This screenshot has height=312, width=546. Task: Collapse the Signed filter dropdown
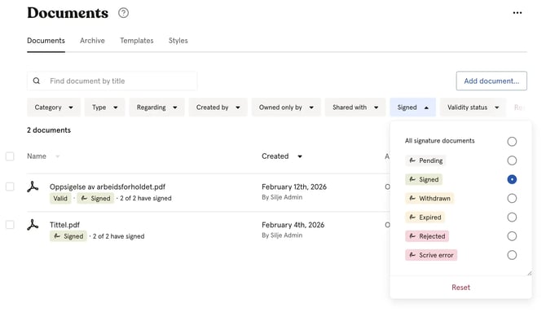coord(412,108)
